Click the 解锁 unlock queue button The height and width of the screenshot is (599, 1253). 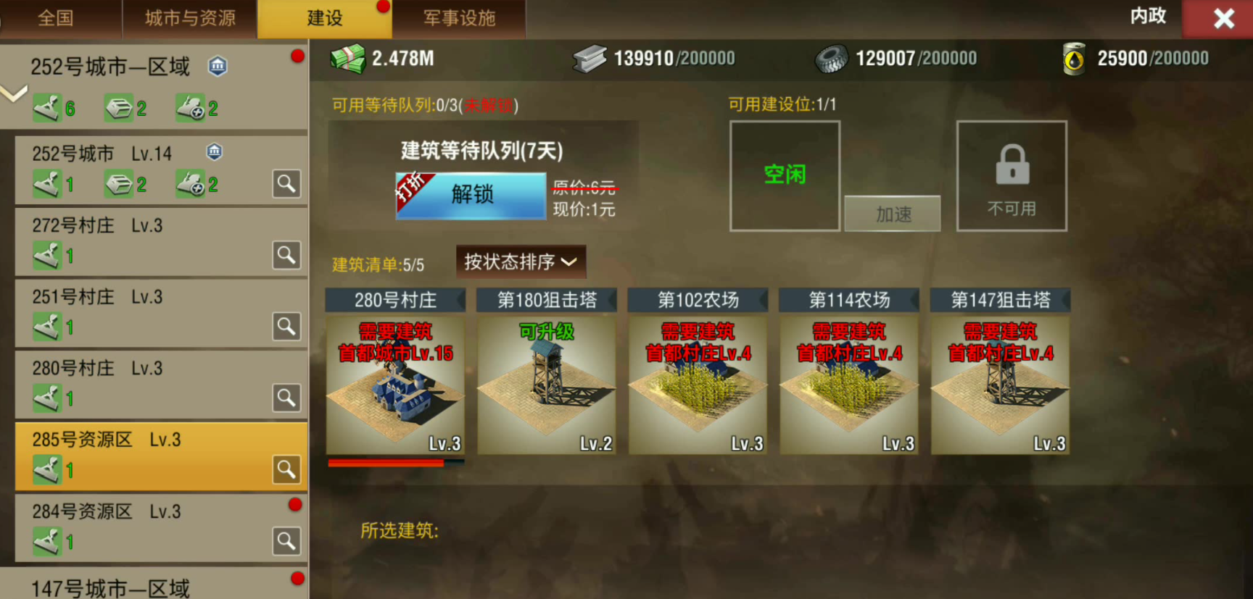pyautogui.click(x=471, y=196)
